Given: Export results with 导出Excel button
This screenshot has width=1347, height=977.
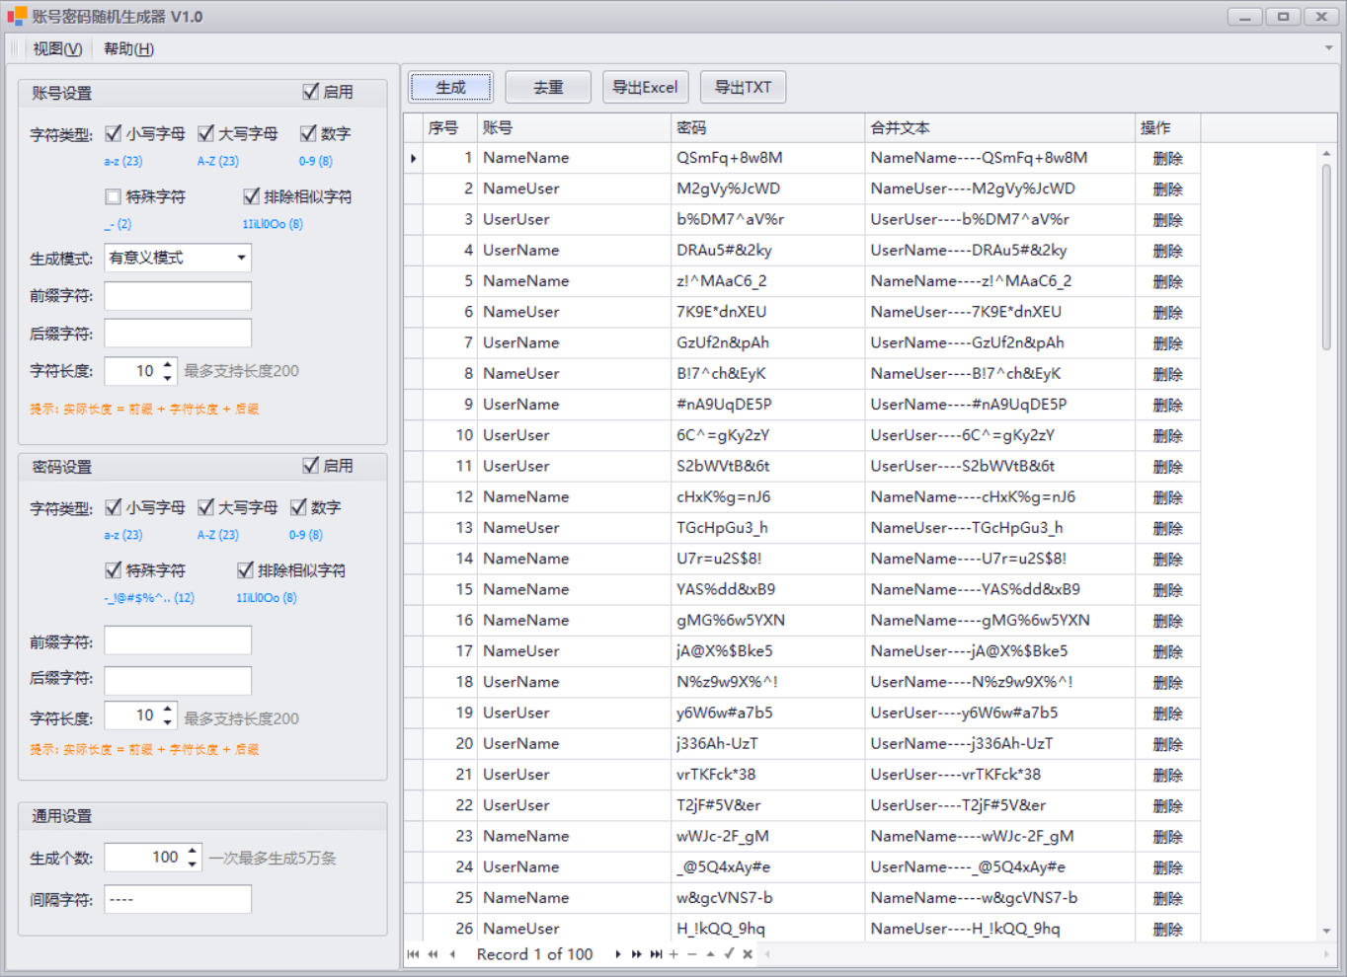Looking at the screenshot, I should [x=645, y=87].
